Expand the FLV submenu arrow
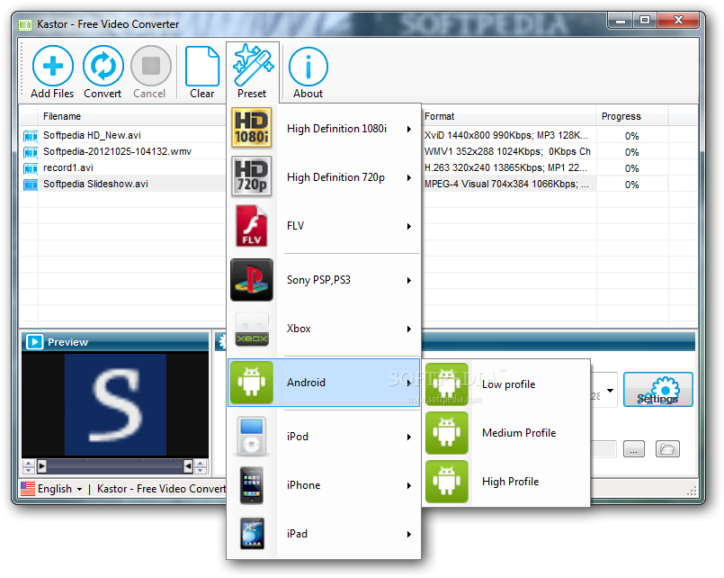Screen dimensions: 724x578 (409, 226)
